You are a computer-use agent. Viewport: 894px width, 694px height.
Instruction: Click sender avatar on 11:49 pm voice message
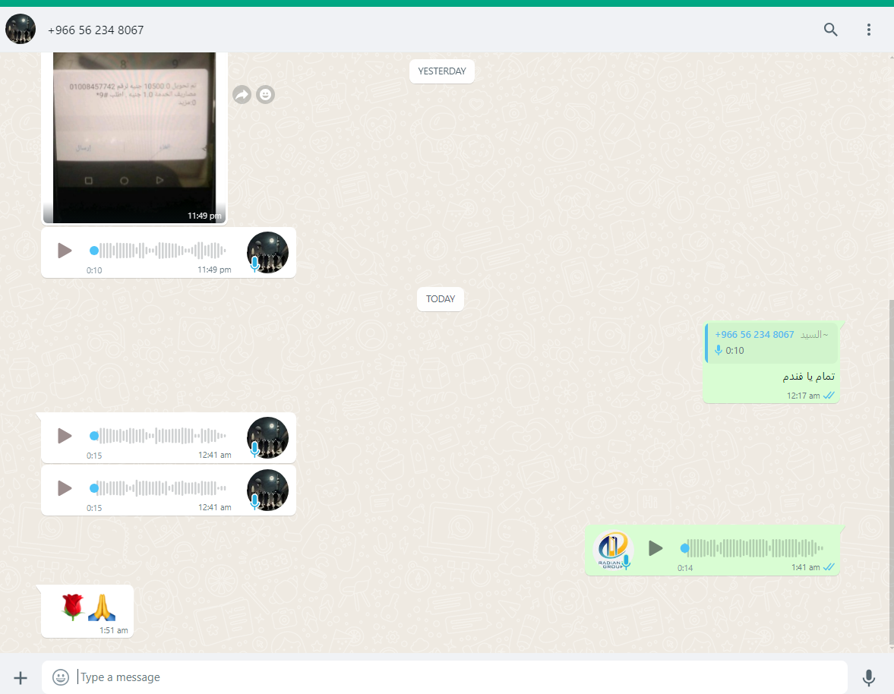[x=267, y=252]
